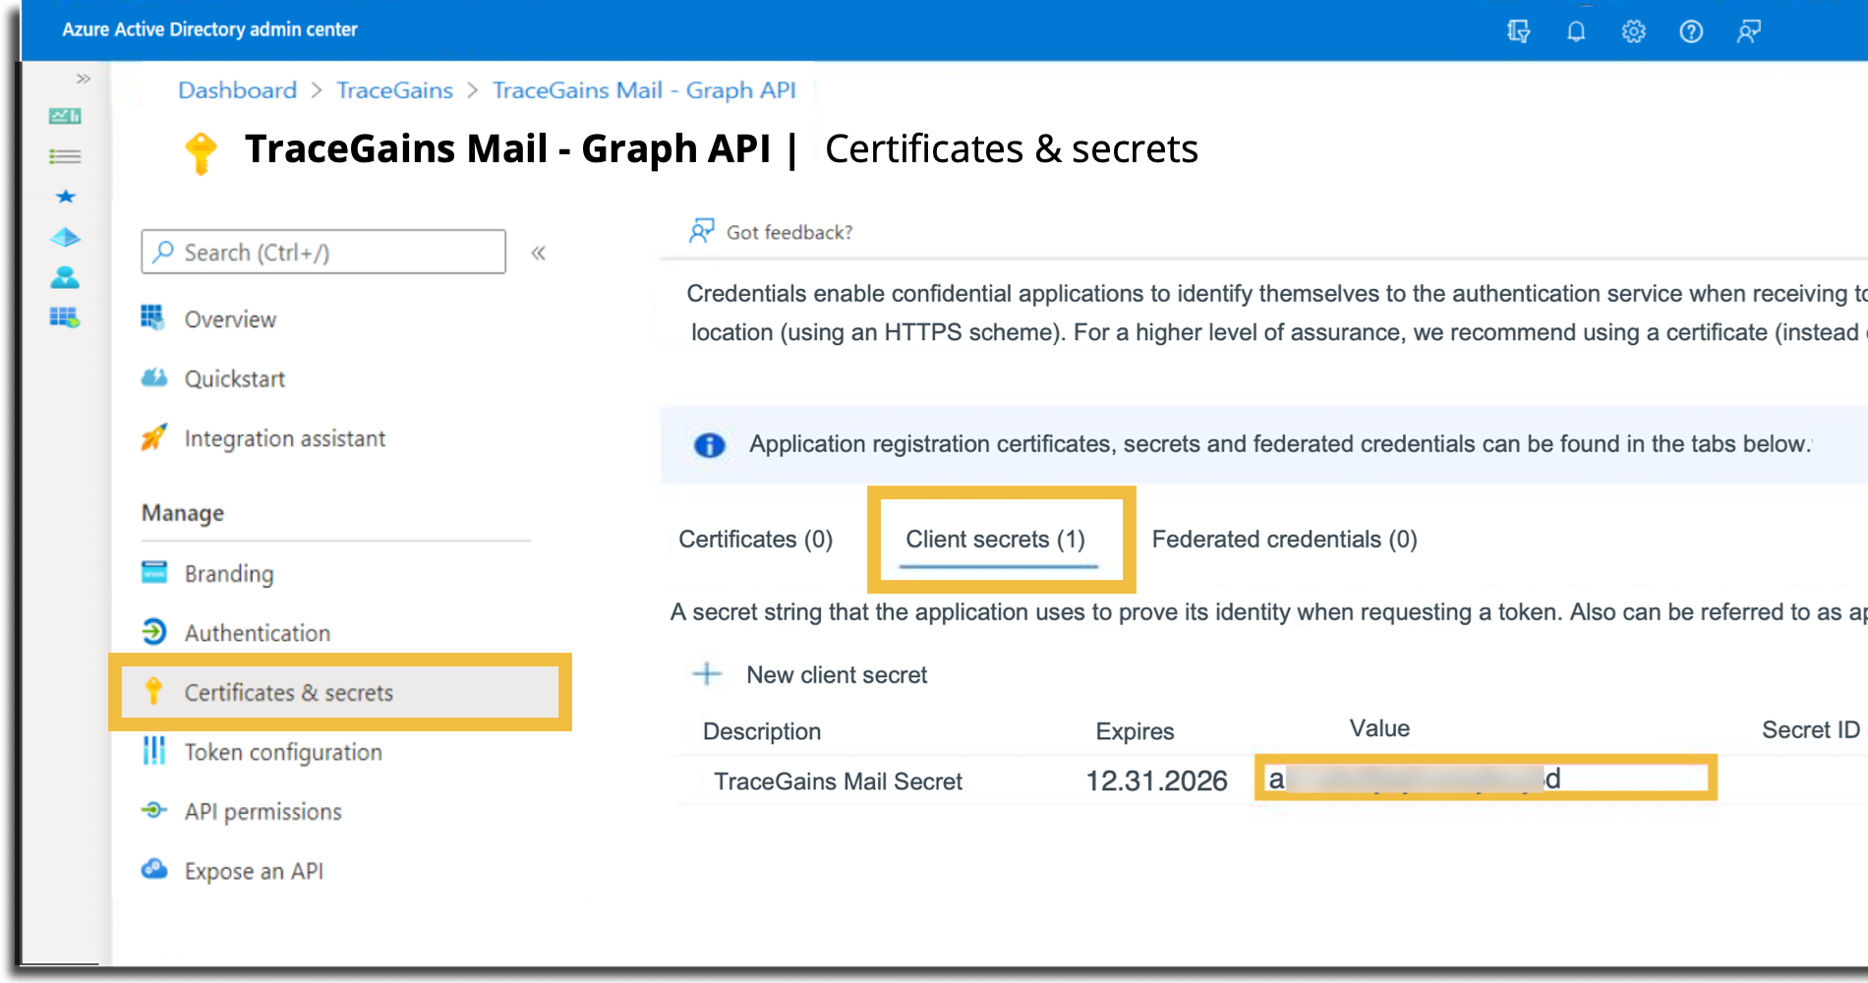Go to TraceGains breadcrumb
The image size is (1868, 983).
[394, 90]
